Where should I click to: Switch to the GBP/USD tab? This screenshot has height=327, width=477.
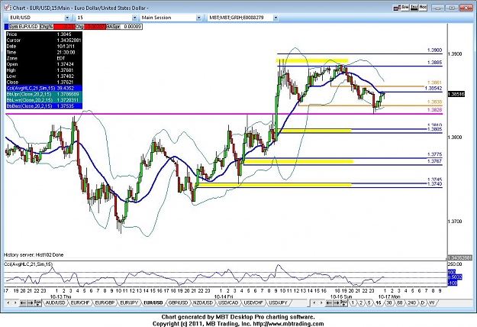pos(179,303)
